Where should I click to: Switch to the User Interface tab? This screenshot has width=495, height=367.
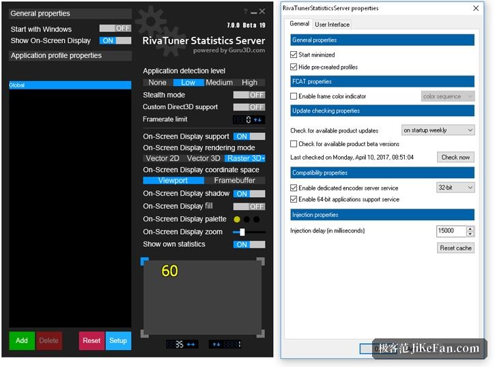click(332, 25)
